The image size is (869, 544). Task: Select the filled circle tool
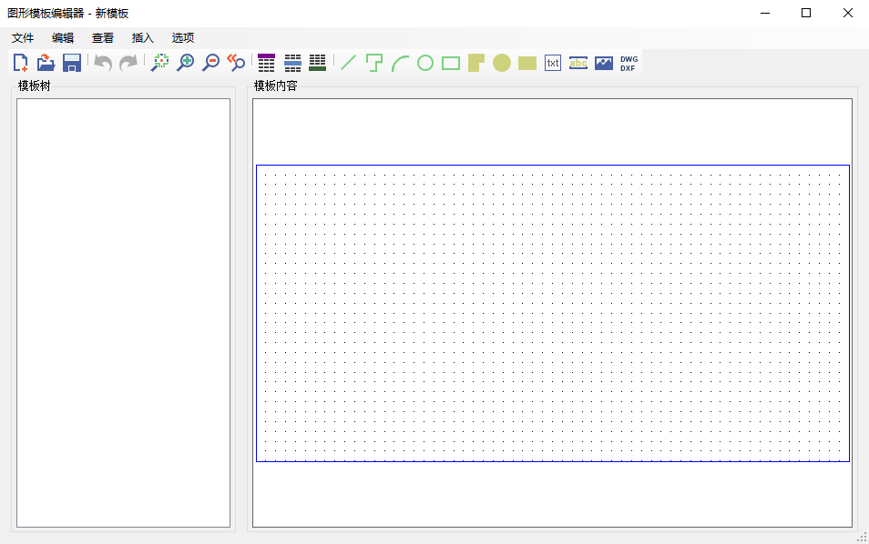(x=502, y=63)
